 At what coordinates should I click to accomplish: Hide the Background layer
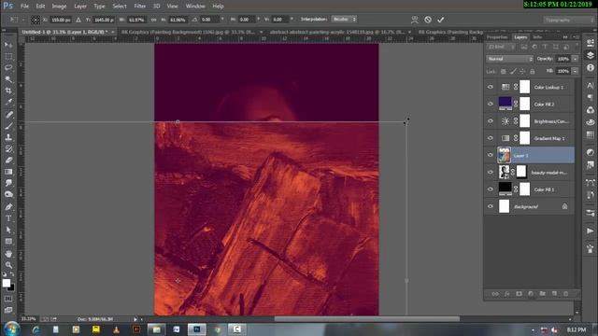coord(491,206)
